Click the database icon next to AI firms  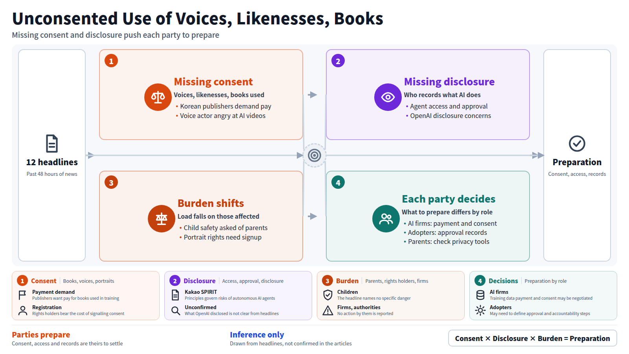[480, 295]
